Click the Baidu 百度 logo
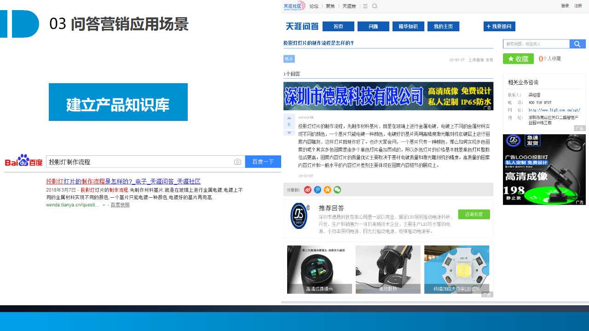This screenshot has width=589, height=331. pyautogui.click(x=23, y=161)
